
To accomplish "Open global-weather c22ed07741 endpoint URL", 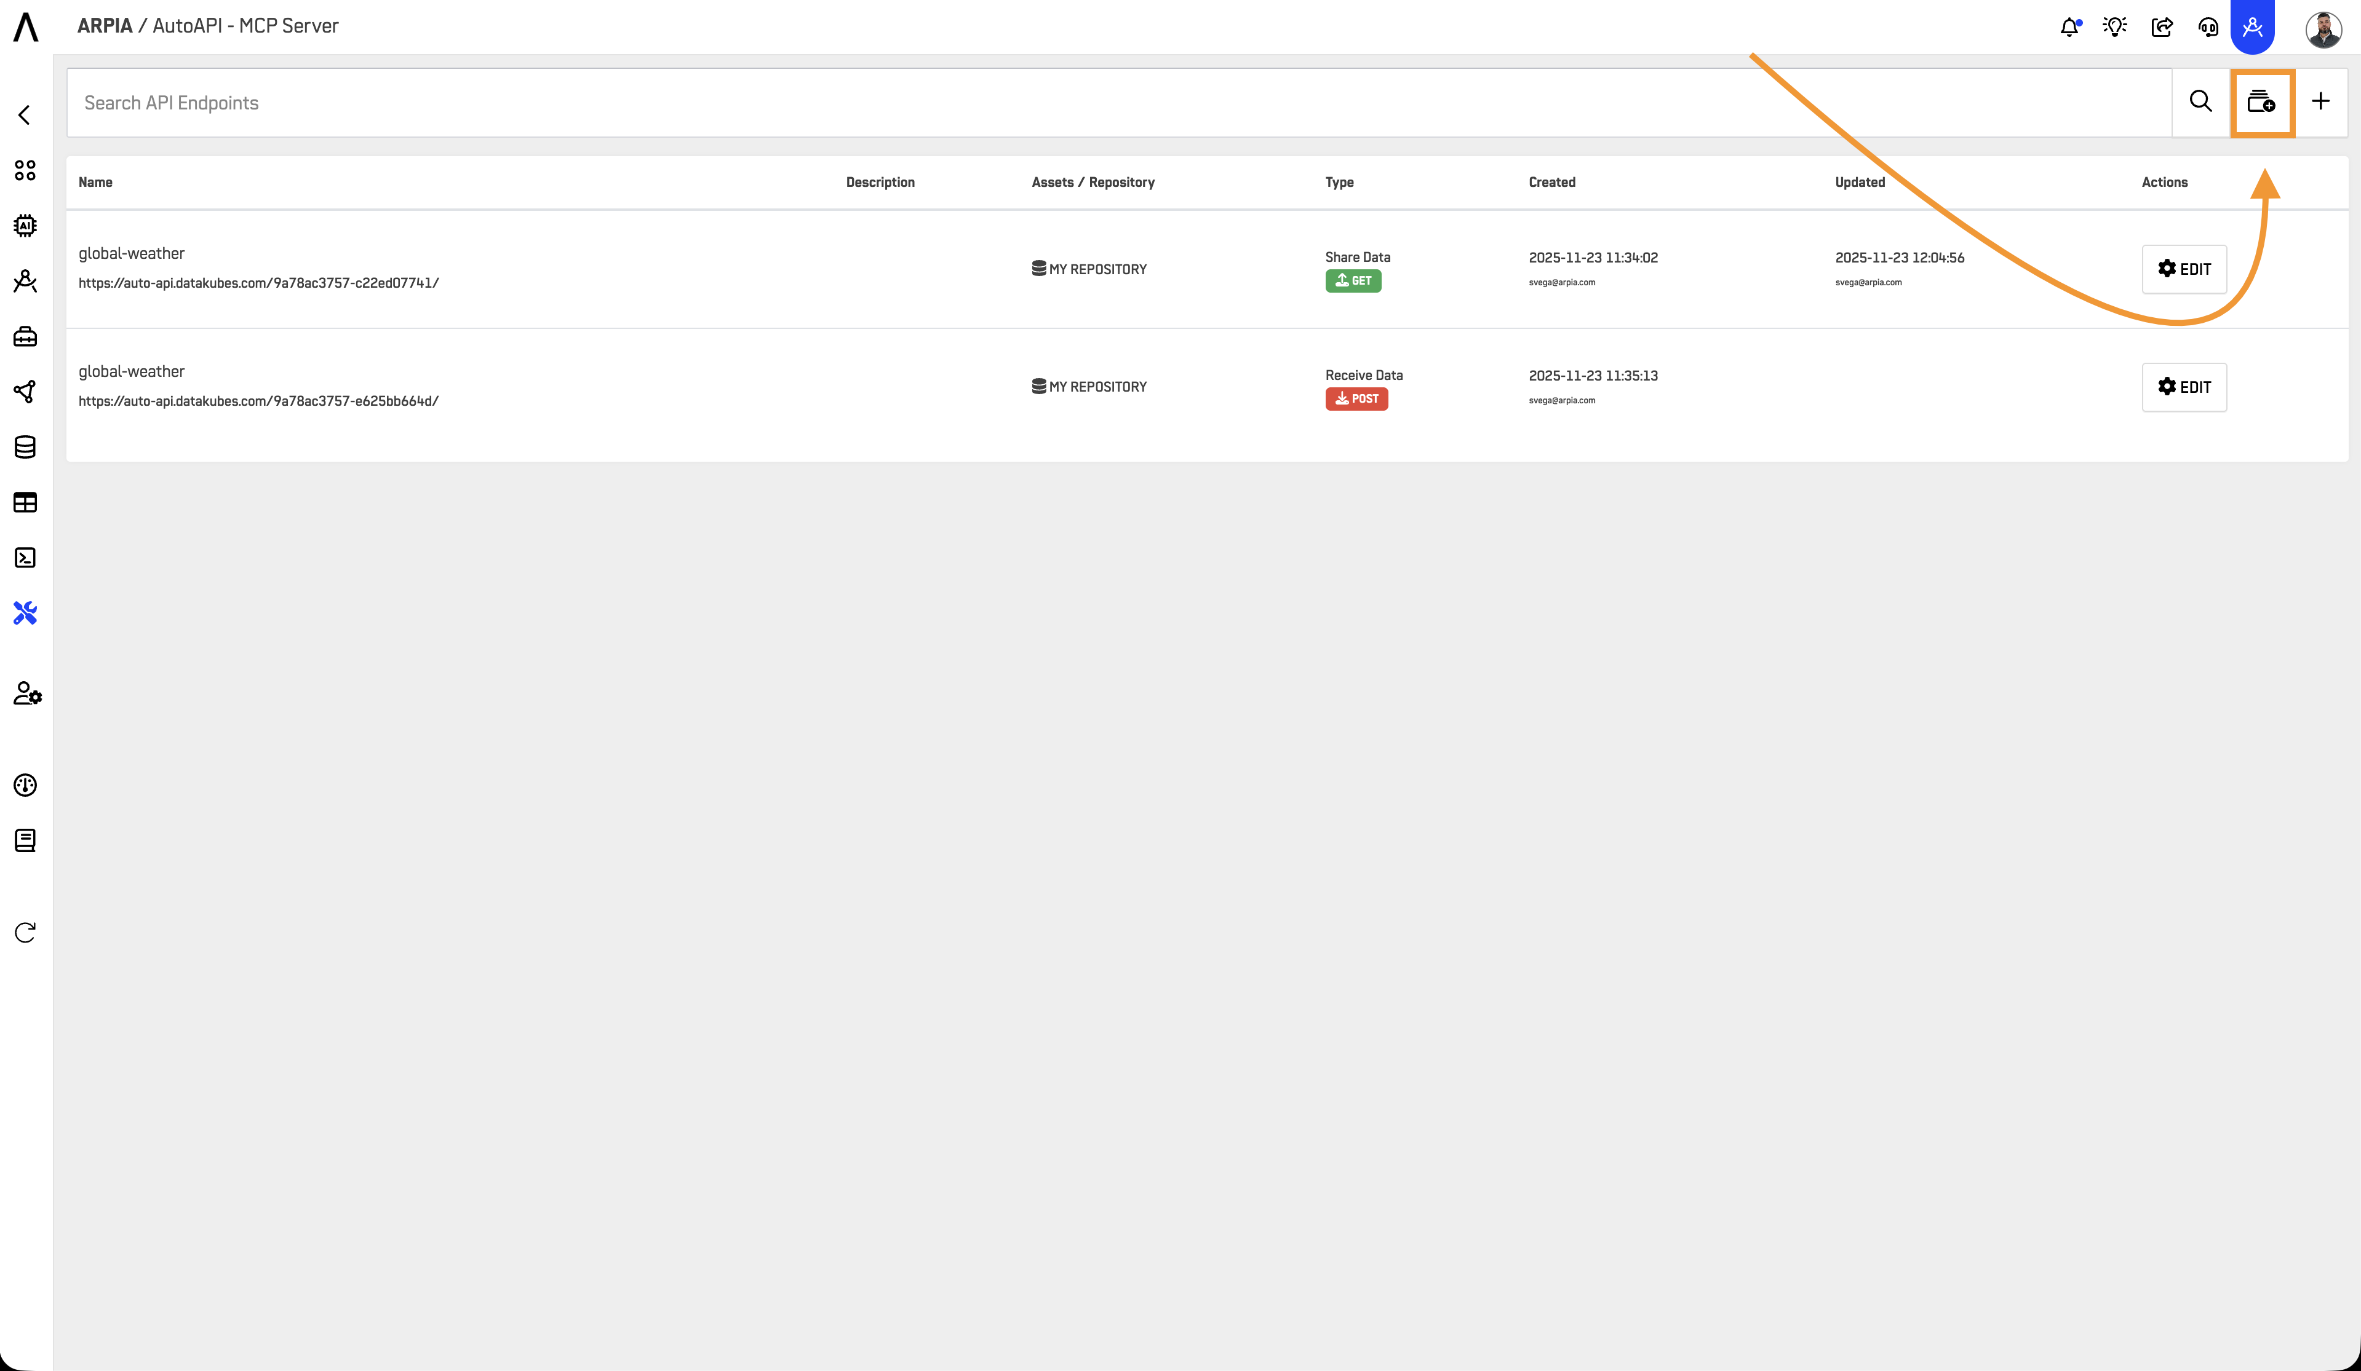I will click(258, 283).
